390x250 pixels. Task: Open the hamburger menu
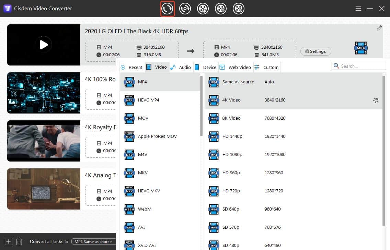358,9
